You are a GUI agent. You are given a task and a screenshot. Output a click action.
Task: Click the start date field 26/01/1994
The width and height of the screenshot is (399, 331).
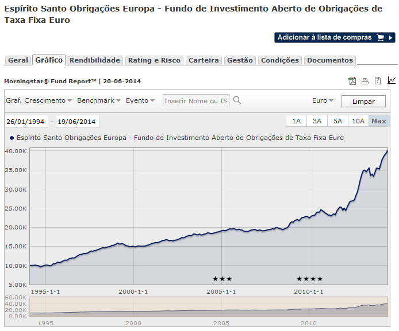point(26,122)
